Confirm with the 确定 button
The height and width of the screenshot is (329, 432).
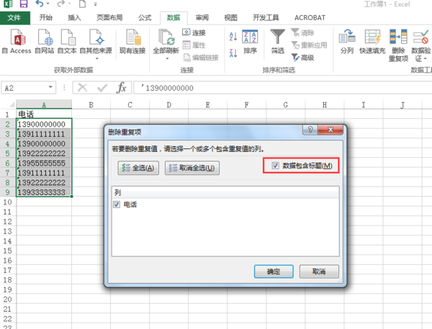pos(274,271)
